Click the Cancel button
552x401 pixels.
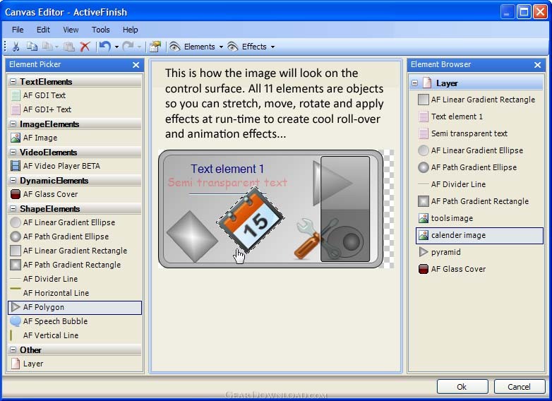tap(520, 387)
